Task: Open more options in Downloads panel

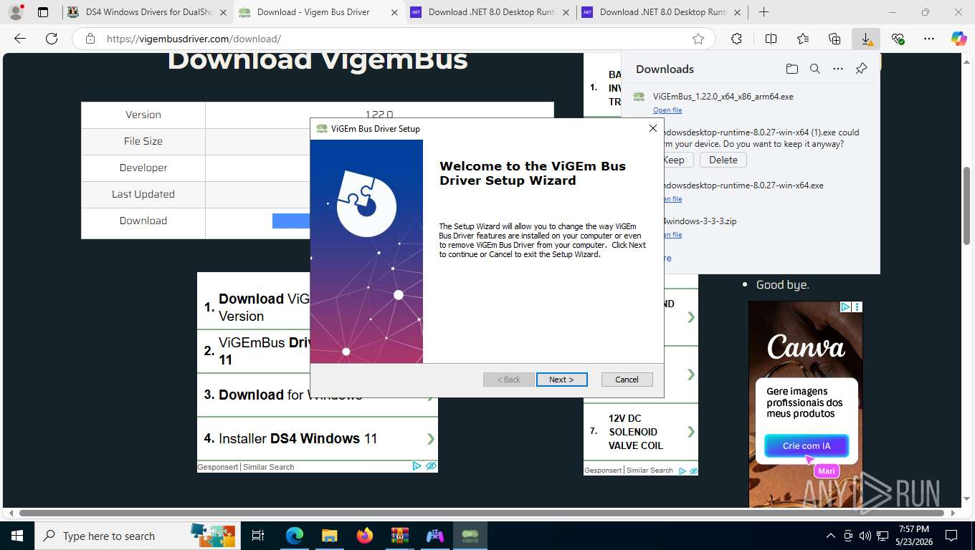Action: point(838,69)
